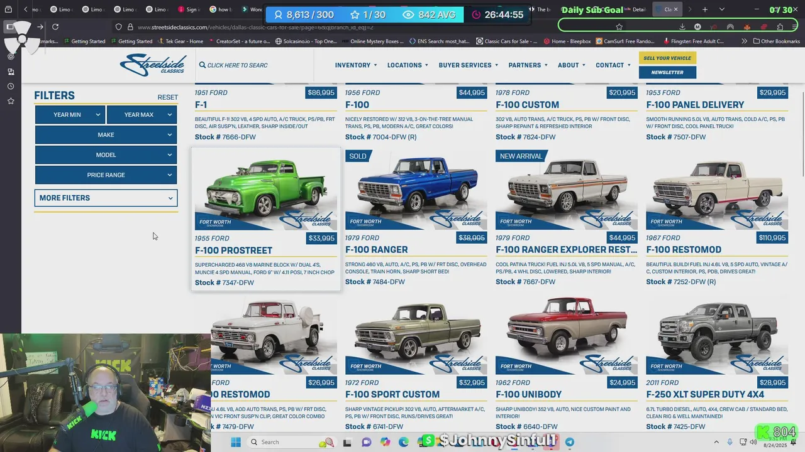Screen dimensions: 805x452
Task: Click the 1956 Ford F-100 title
Action: coord(357,105)
